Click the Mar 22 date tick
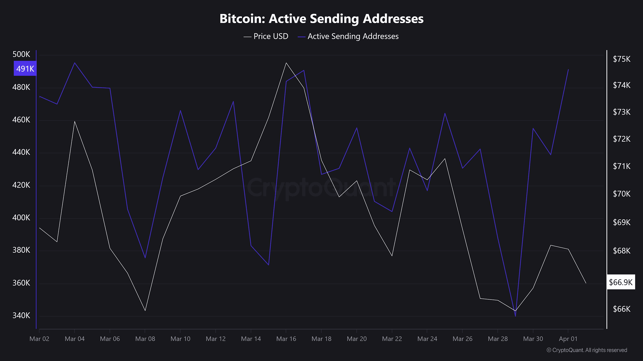Viewport: 643px width, 361px height. pyautogui.click(x=392, y=339)
